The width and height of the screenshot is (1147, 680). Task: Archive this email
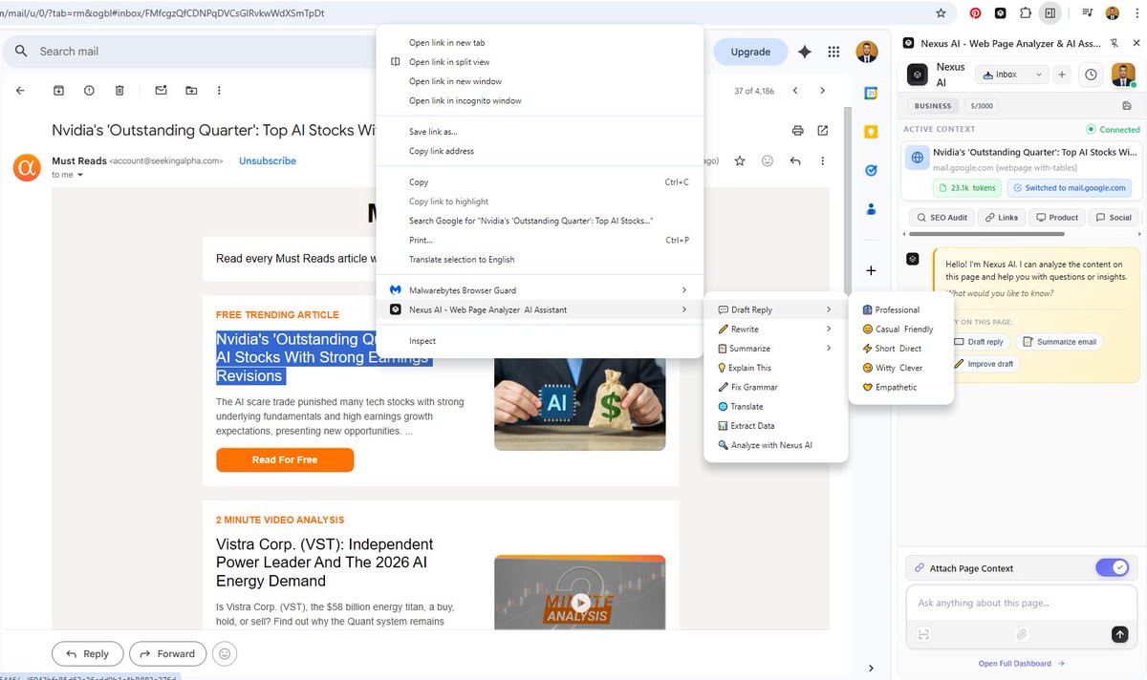58,91
